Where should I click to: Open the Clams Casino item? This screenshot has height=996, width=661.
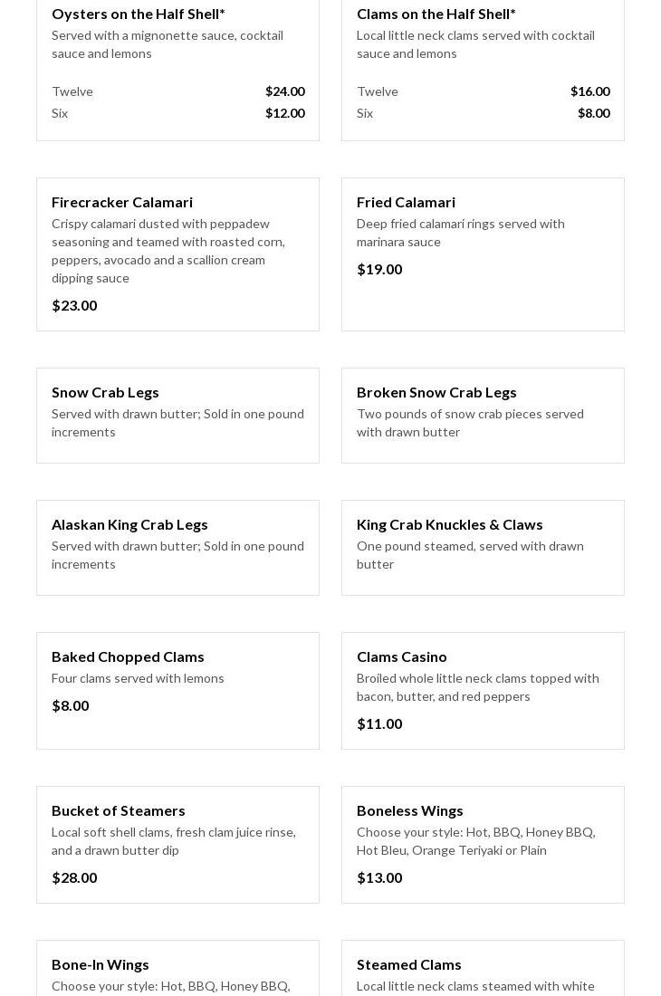tap(401, 656)
